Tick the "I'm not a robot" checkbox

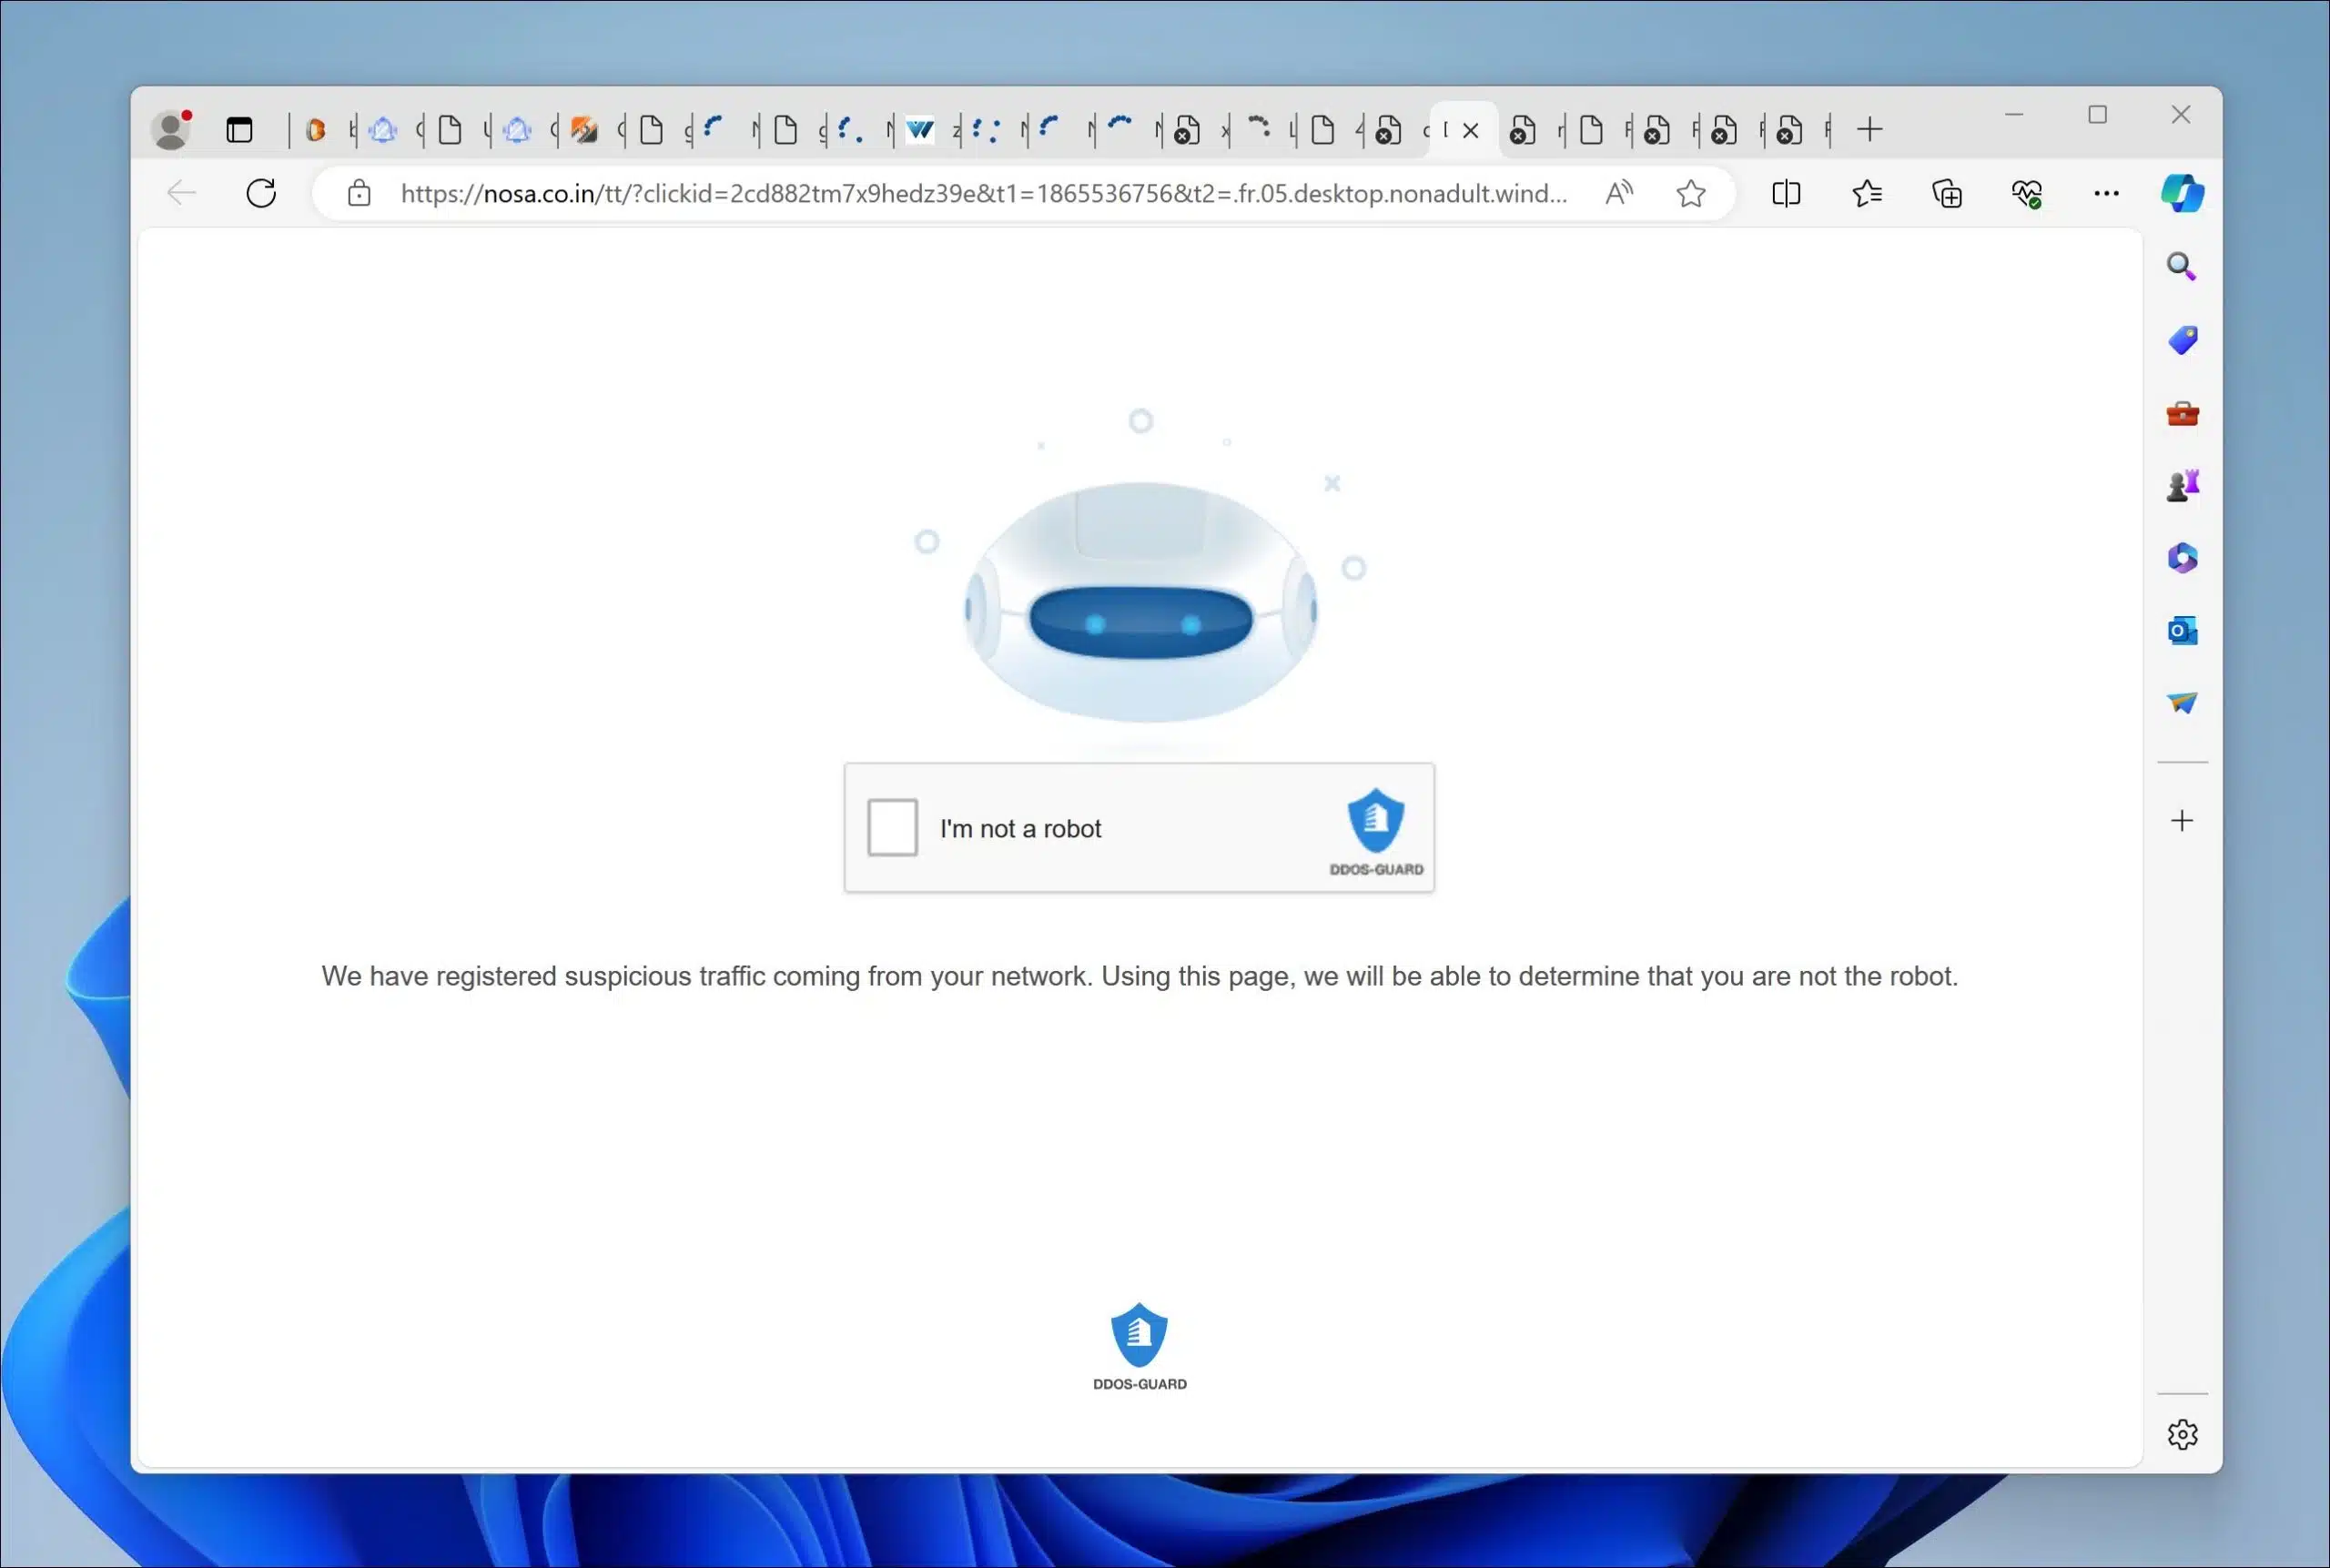coord(892,827)
